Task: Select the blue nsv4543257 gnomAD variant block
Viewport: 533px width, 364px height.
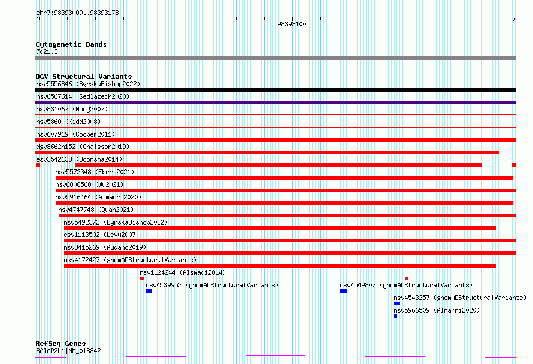Action: point(397,304)
